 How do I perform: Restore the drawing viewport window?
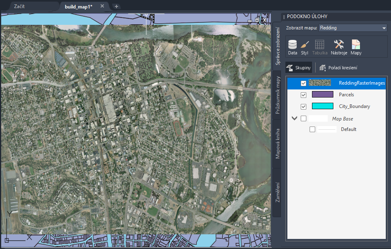coord(257,20)
